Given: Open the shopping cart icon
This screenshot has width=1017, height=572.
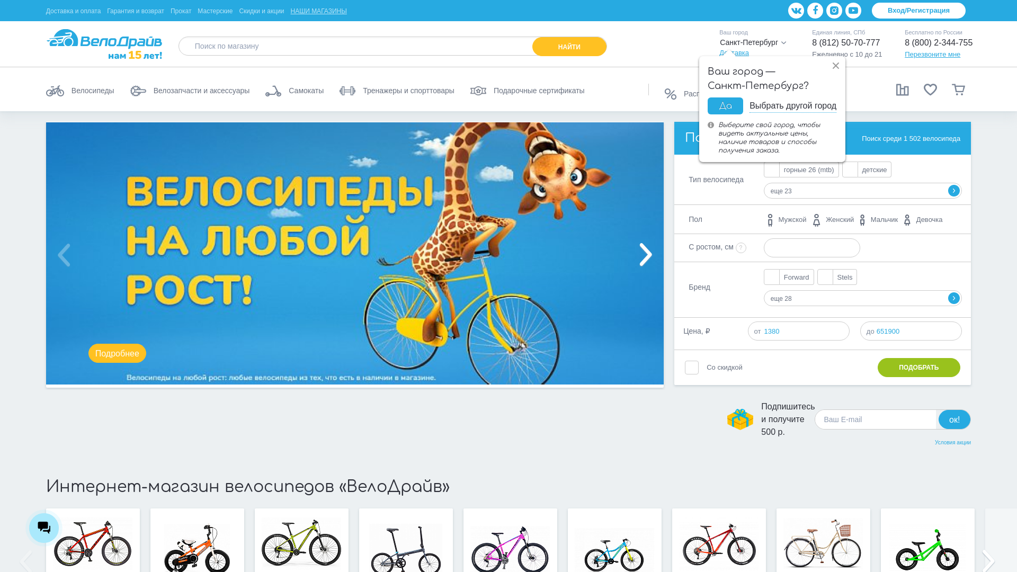Looking at the screenshot, I should tap(958, 90).
